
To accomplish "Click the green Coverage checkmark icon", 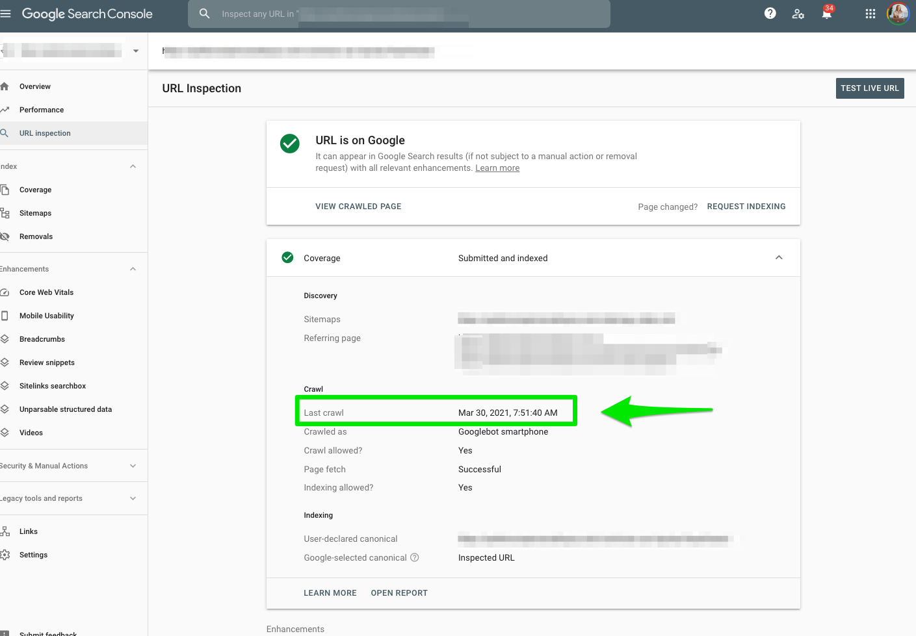I will coord(287,258).
